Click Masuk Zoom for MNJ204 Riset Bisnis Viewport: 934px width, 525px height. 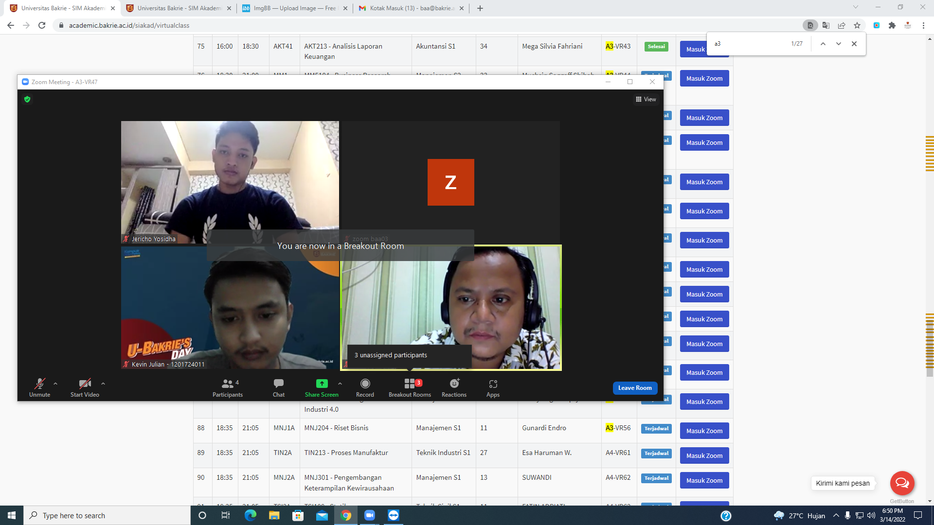click(704, 431)
